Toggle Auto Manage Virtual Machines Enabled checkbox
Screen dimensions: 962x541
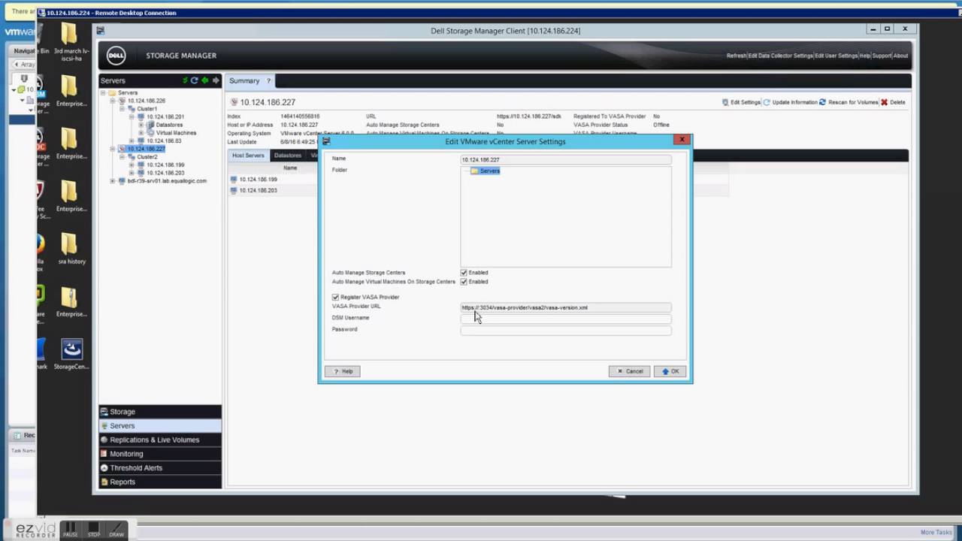coord(464,282)
